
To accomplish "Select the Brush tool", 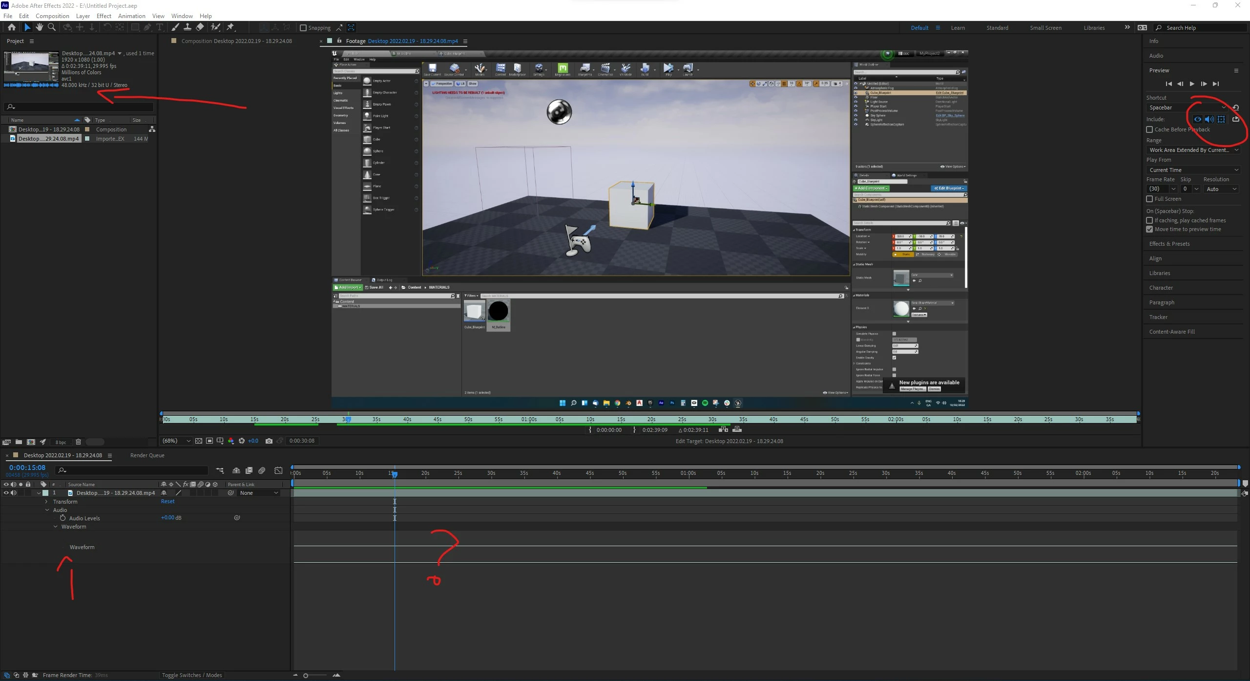I will click(175, 27).
